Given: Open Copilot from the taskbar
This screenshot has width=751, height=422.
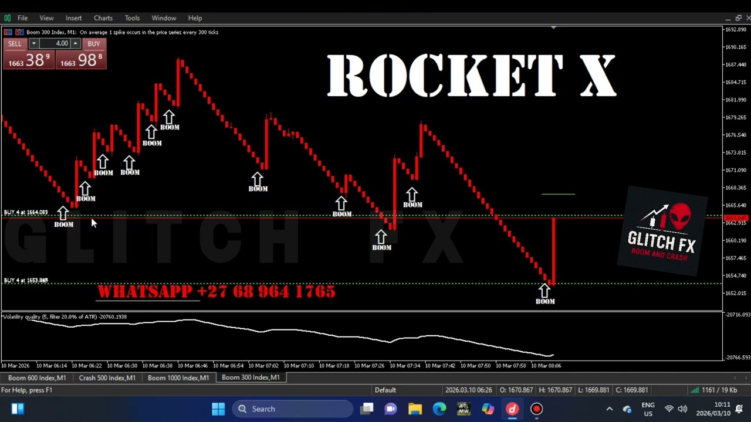Looking at the screenshot, I should point(488,409).
